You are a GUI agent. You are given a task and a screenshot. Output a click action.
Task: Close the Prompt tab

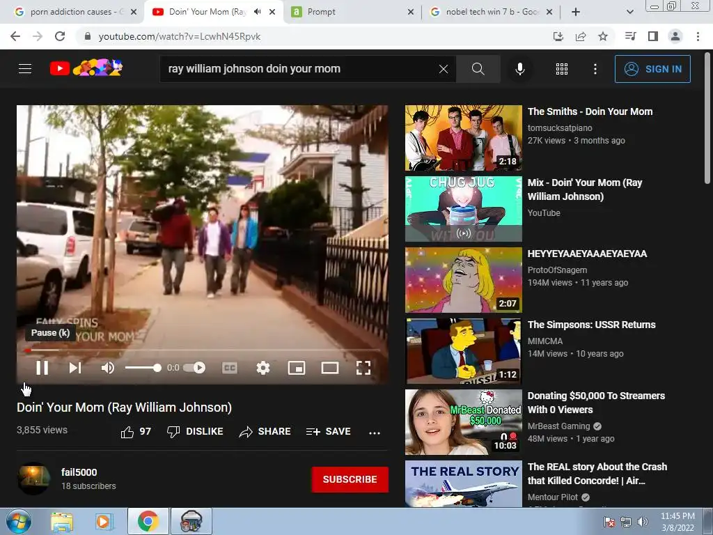[x=411, y=12]
